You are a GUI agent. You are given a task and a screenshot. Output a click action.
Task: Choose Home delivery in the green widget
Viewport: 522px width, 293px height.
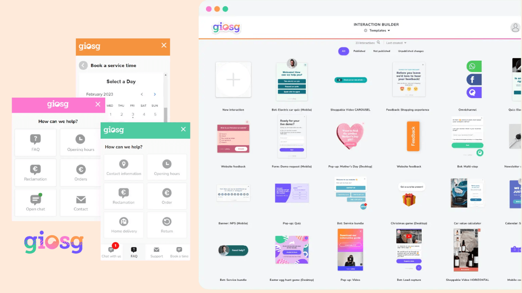point(124,225)
